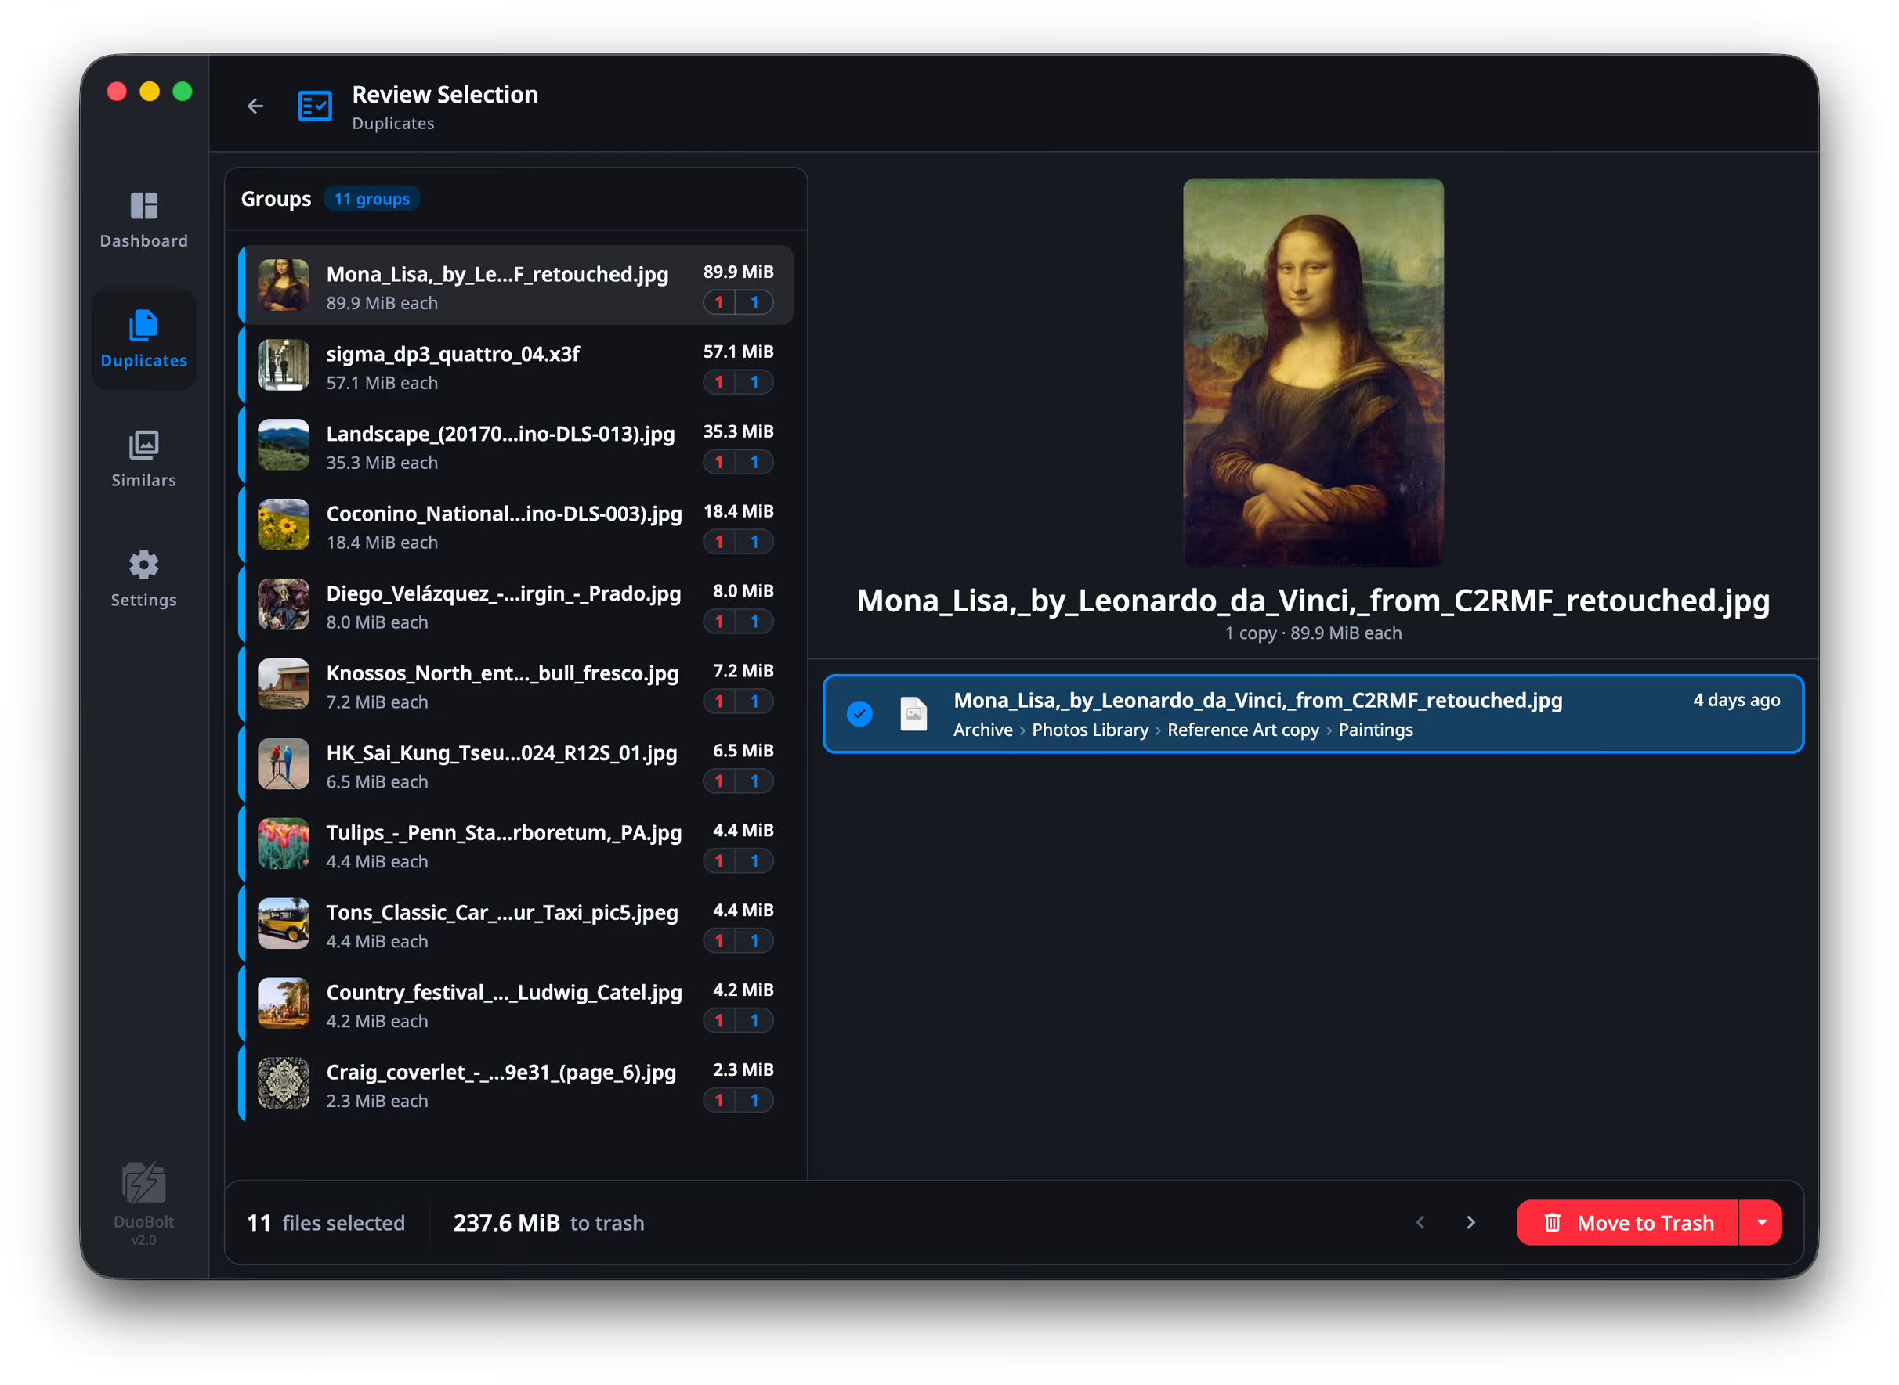
Task: Click the green zoom window button
Action: (183, 92)
